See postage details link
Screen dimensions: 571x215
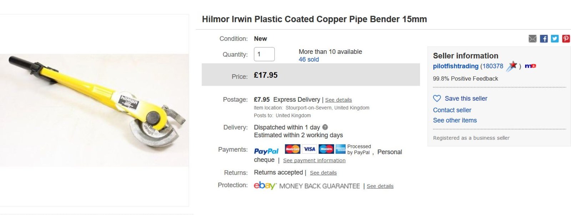(338, 100)
